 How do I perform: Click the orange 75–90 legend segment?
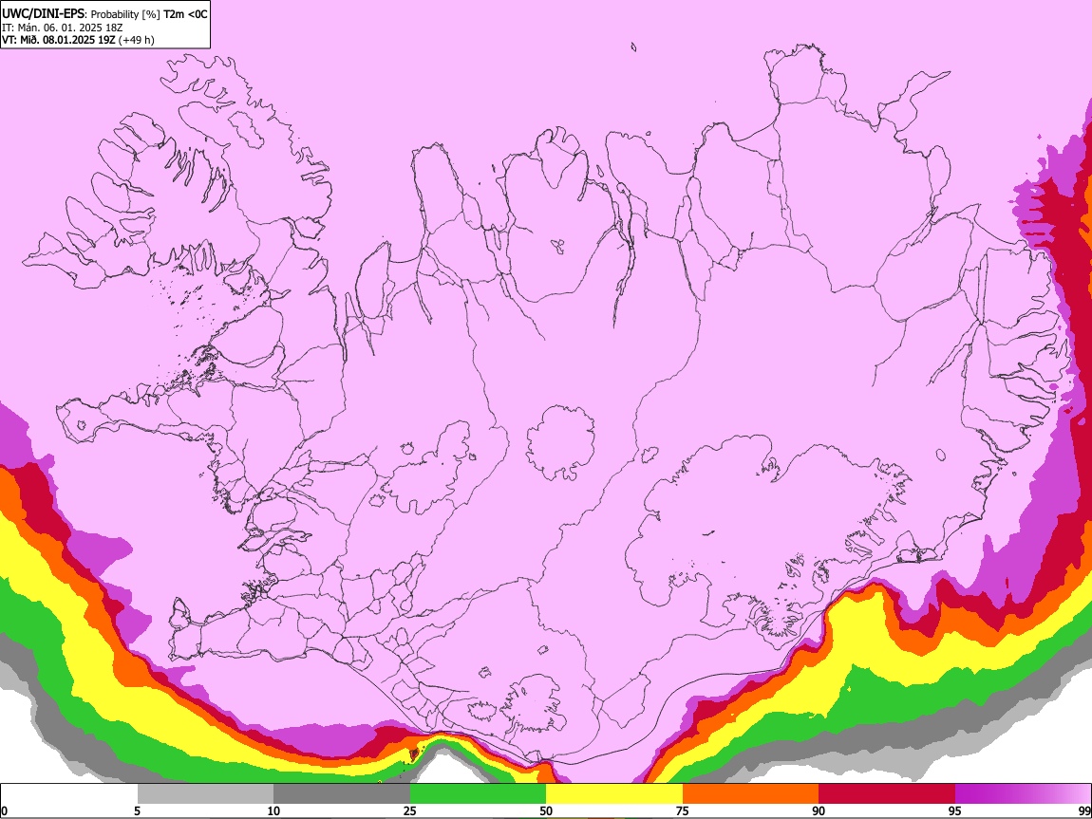point(750,794)
